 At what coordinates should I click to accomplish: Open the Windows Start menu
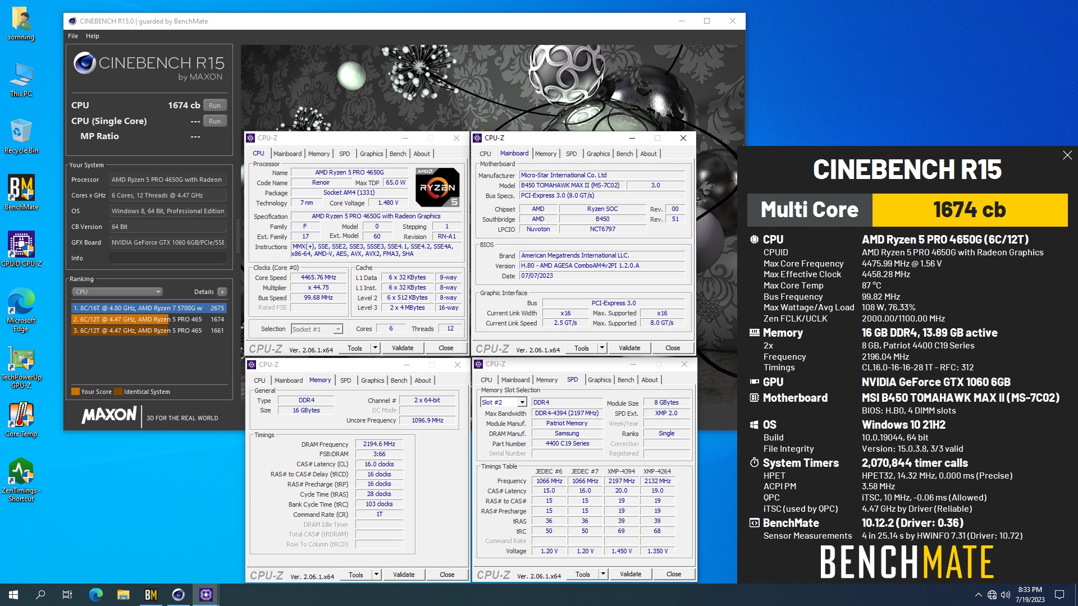(x=13, y=595)
